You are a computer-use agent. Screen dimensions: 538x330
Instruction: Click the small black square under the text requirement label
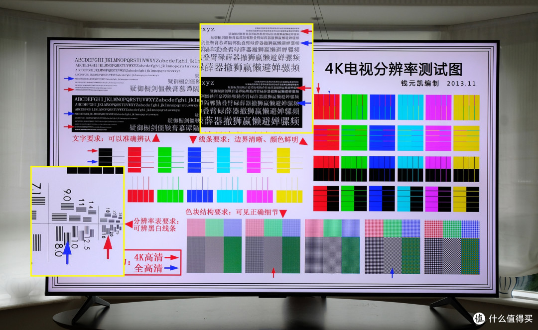pos(105,158)
